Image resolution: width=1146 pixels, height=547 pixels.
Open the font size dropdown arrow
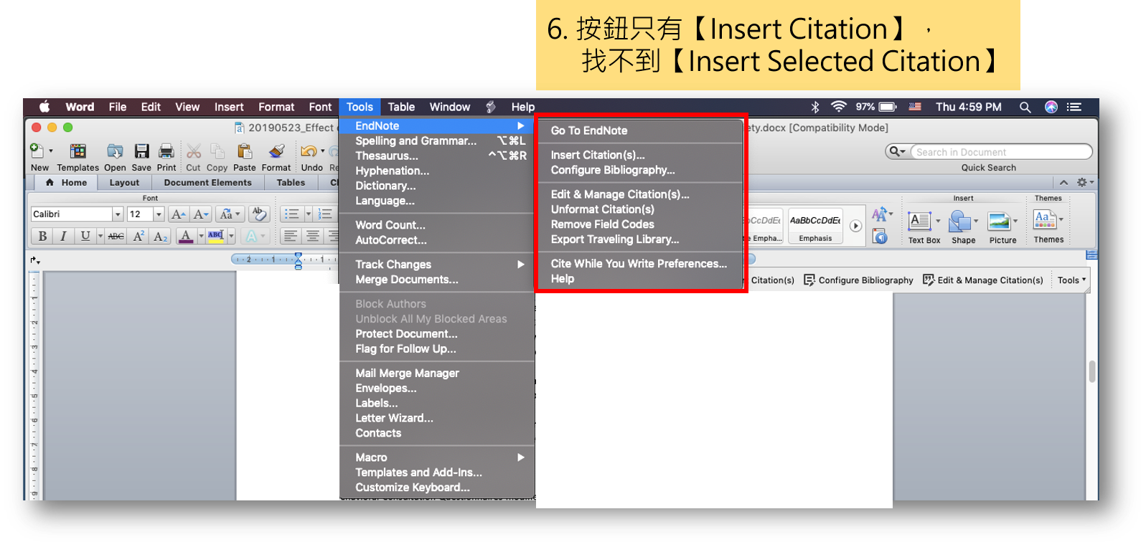coord(159,214)
